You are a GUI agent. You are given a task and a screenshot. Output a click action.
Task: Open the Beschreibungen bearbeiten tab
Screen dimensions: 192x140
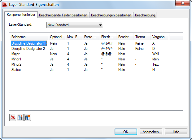tap(111, 15)
